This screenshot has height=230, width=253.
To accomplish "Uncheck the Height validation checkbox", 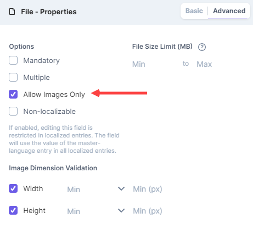I will click(13, 210).
